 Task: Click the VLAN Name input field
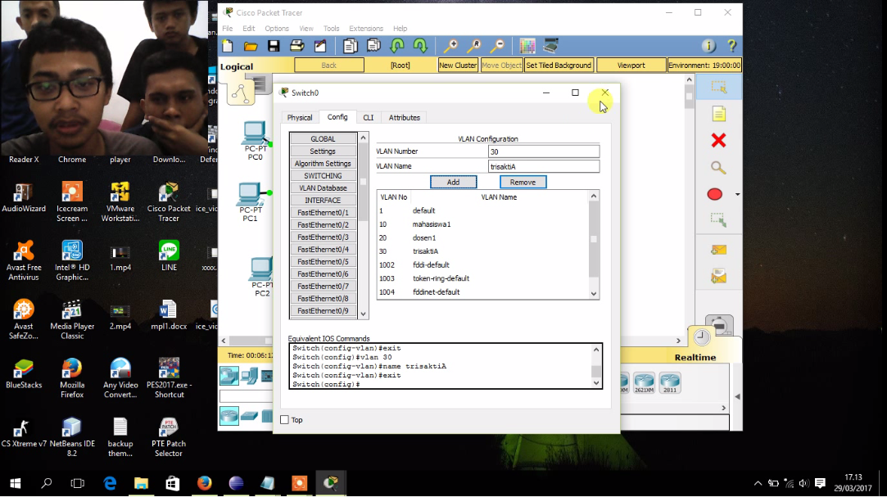tap(544, 166)
